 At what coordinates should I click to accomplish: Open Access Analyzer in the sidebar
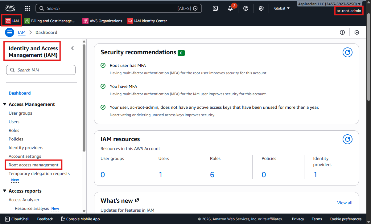coord(24,200)
